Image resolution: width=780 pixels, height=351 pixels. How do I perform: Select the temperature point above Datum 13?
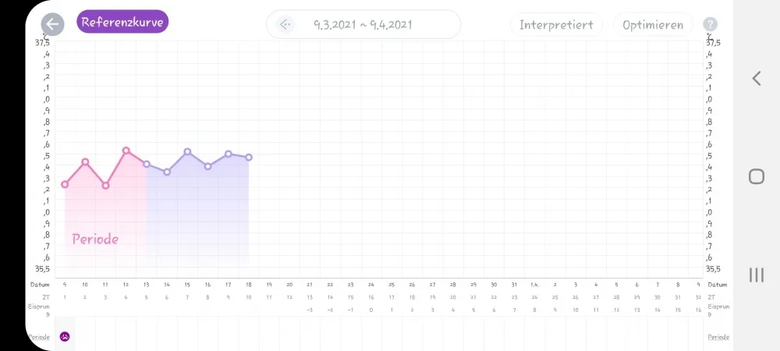tap(147, 164)
